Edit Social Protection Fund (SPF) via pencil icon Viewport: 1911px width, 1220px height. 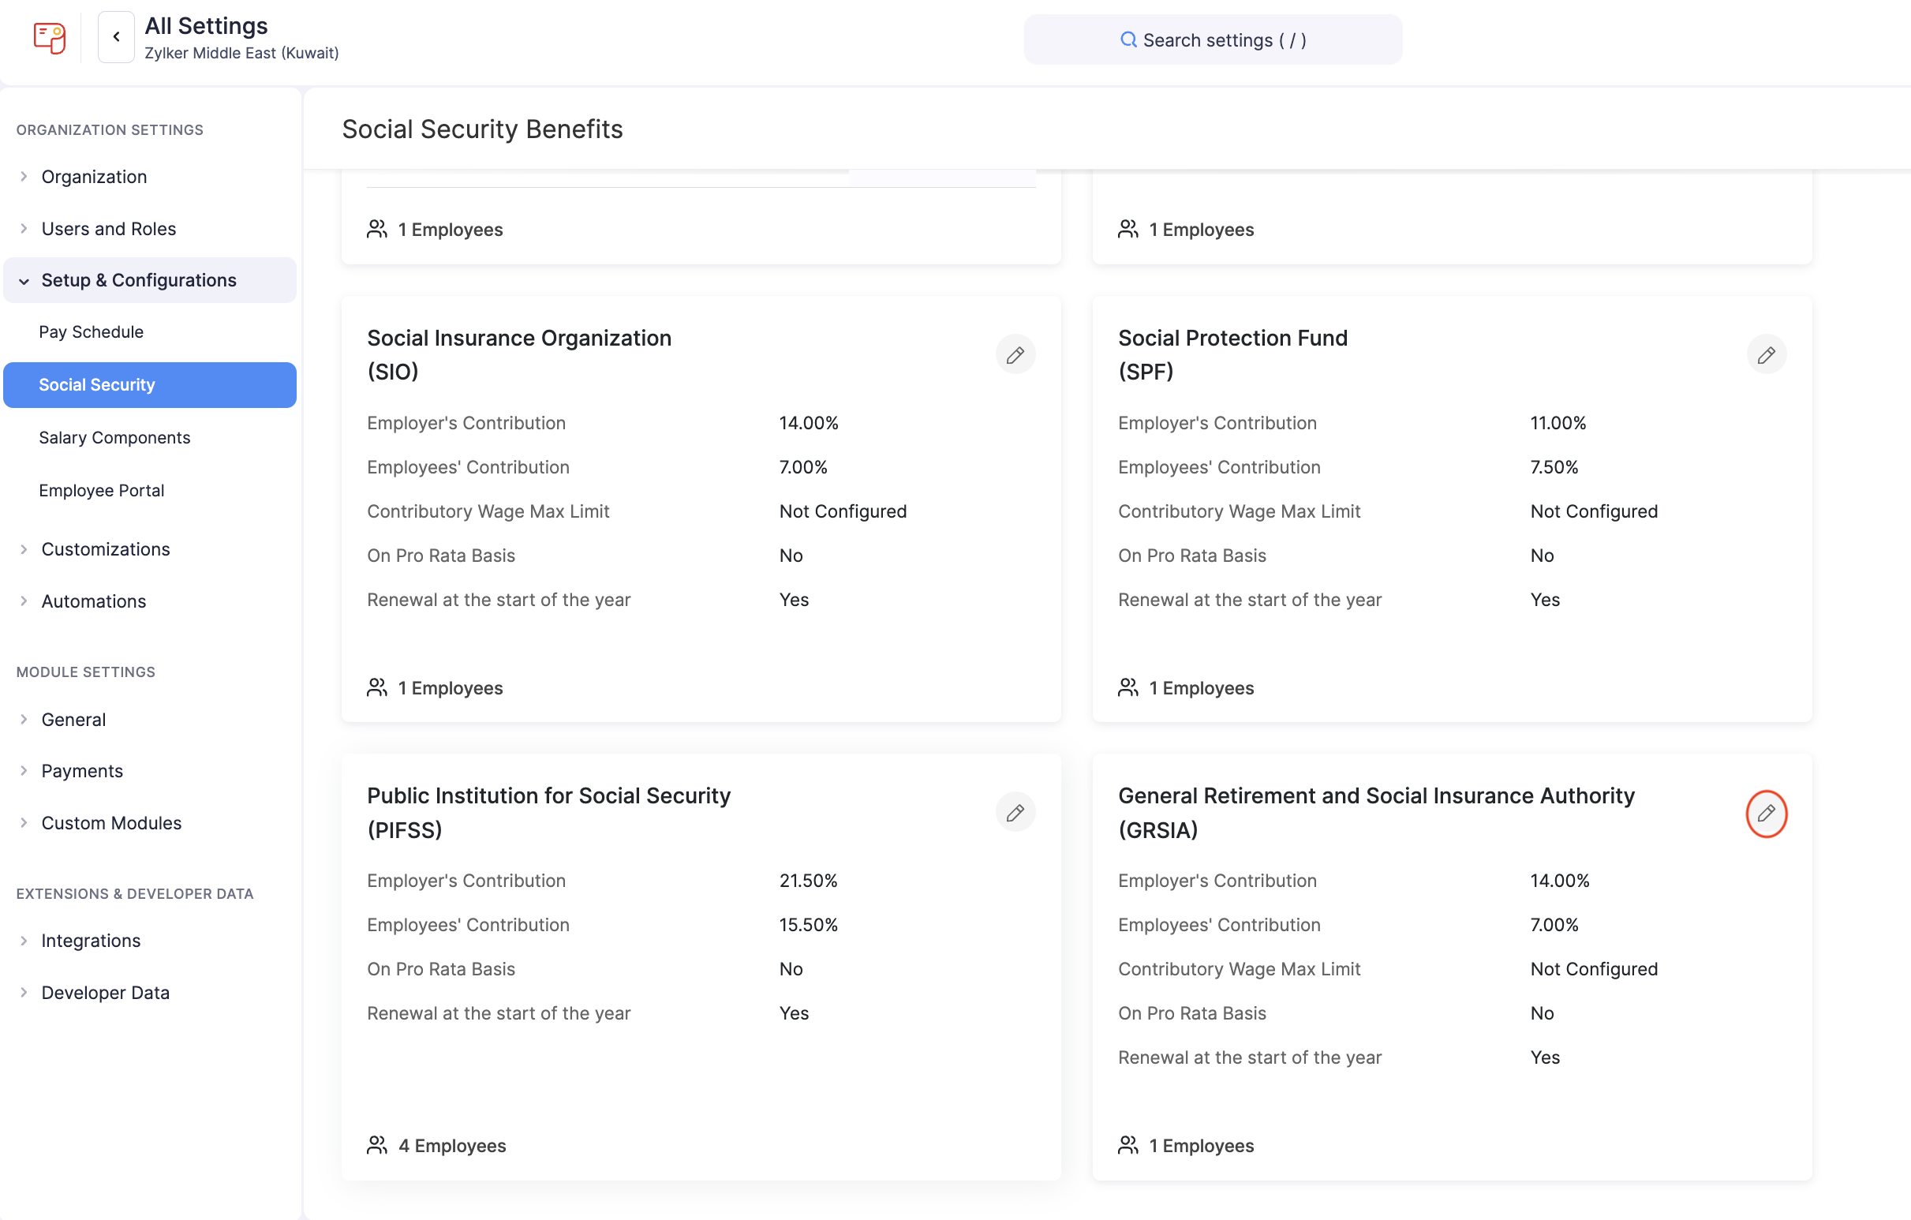click(1766, 355)
